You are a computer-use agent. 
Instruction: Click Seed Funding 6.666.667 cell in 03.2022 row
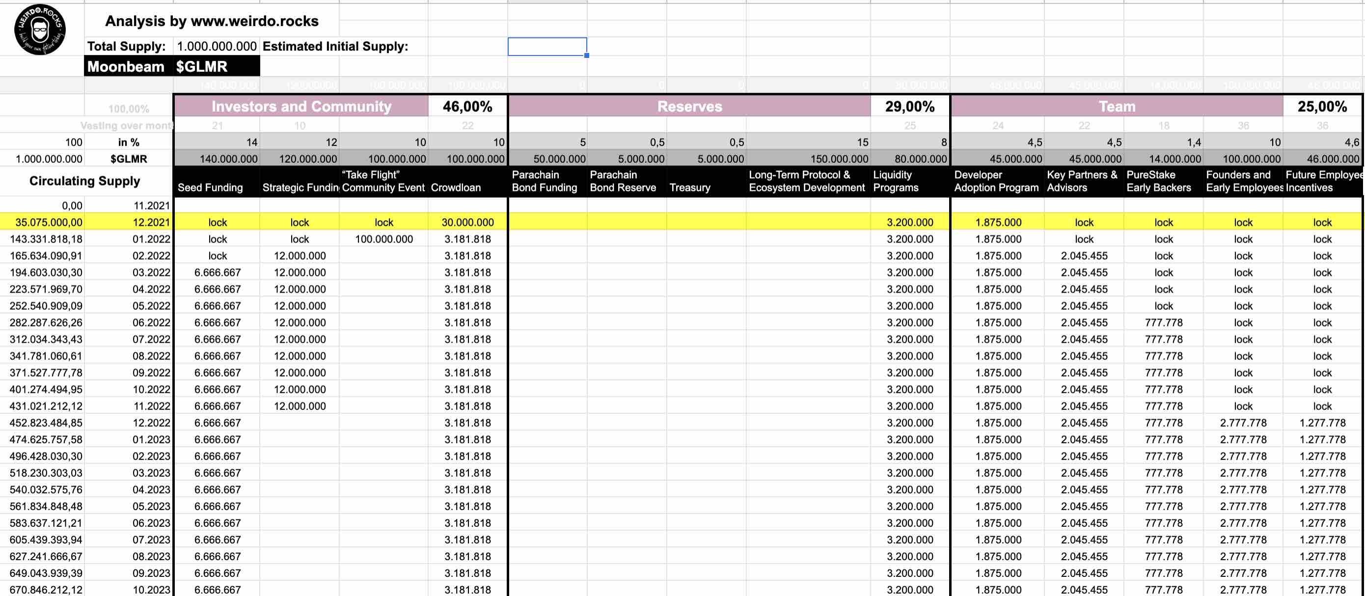(217, 272)
